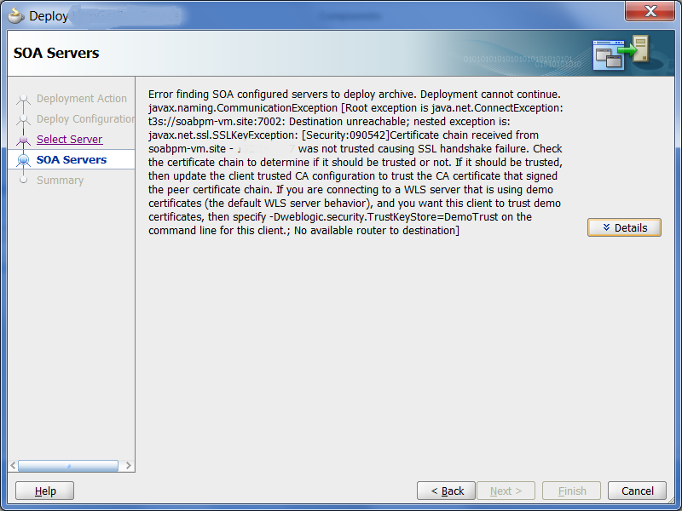Click the Deployment Action step node icon
The image size is (682, 511).
pyautogui.click(x=24, y=99)
